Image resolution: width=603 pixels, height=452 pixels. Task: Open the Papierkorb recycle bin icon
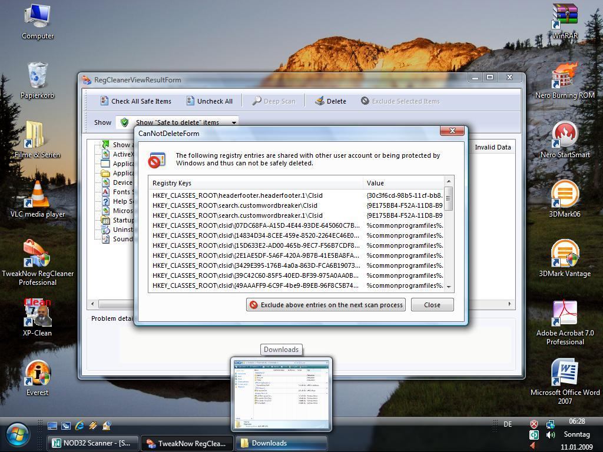click(x=37, y=80)
